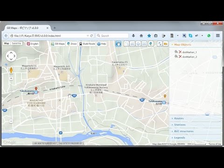The width and height of the screenshot is (224, 168).
Task: Open the GB Maps menu
Action: tap(58, 44)
